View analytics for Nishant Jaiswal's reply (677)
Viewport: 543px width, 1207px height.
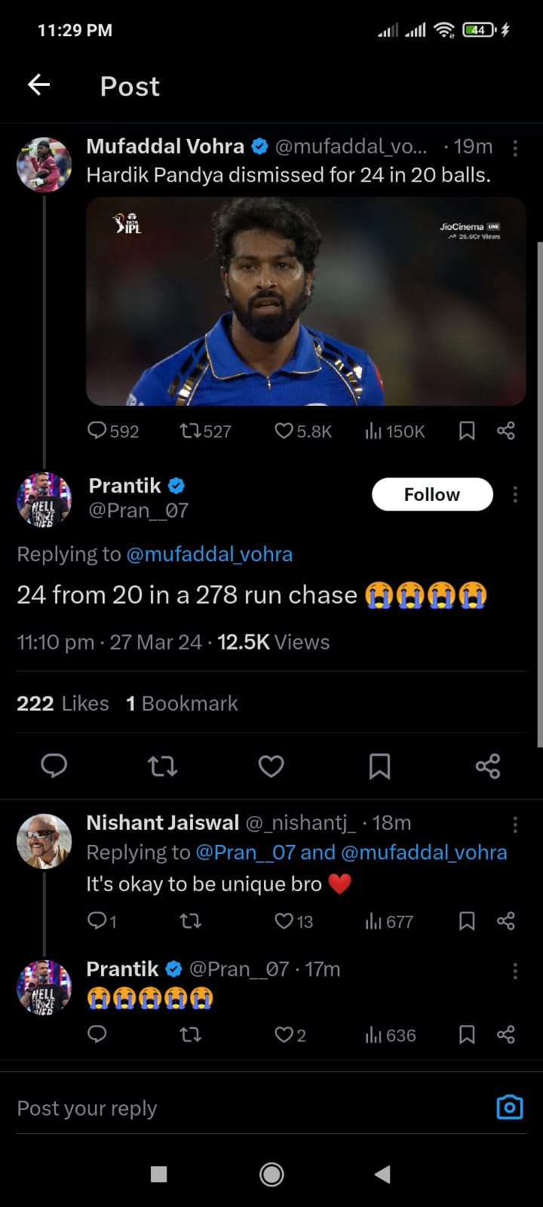tap(389, 921)
